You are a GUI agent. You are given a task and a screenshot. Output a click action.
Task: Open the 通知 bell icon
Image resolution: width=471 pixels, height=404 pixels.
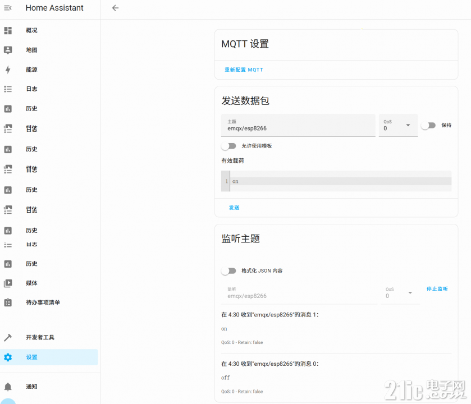point(8,387)
